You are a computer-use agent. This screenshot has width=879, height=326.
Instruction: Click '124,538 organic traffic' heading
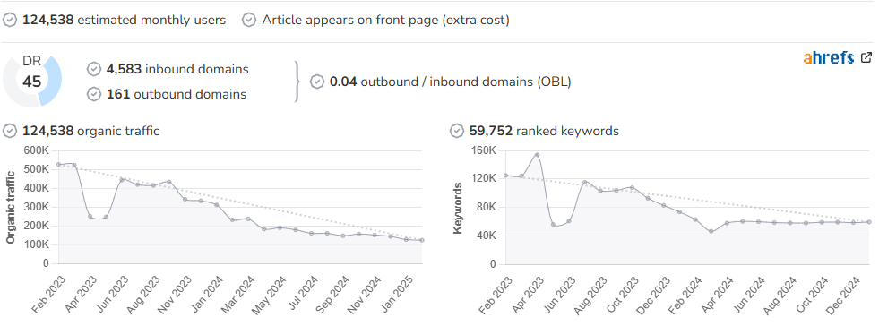point(90,131)
